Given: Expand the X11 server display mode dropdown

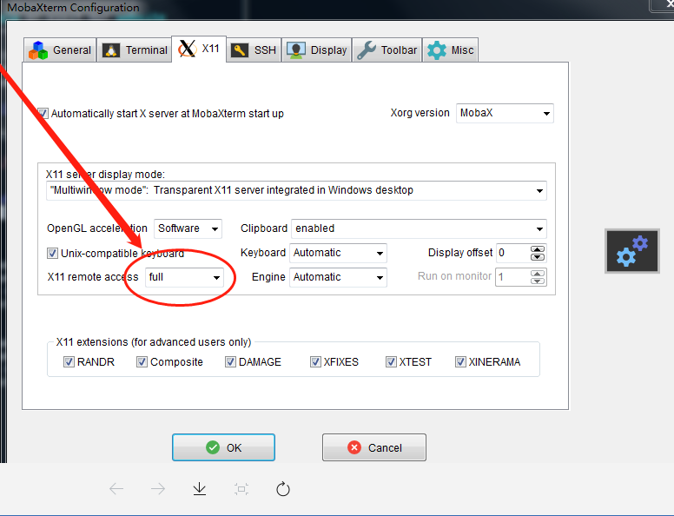Looking at the screenshot, I should (296, 190).
